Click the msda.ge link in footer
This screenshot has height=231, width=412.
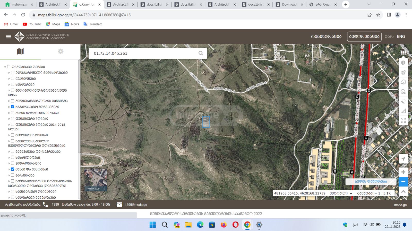pos(400,205)
